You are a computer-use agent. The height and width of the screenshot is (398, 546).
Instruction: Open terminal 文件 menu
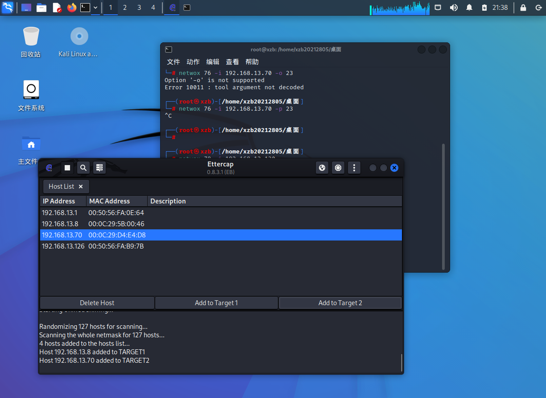pos(174,62)
